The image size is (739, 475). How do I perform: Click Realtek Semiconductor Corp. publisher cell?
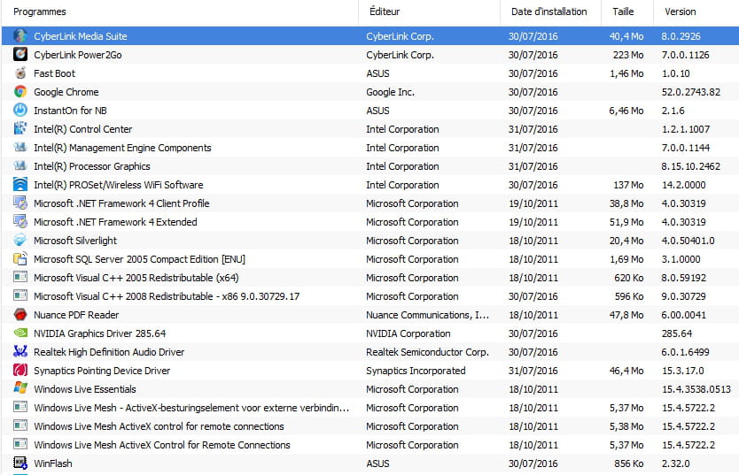427,352
